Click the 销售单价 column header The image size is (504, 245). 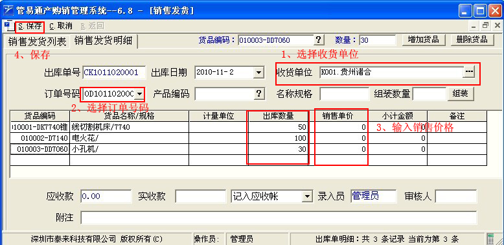pos(338,116)
